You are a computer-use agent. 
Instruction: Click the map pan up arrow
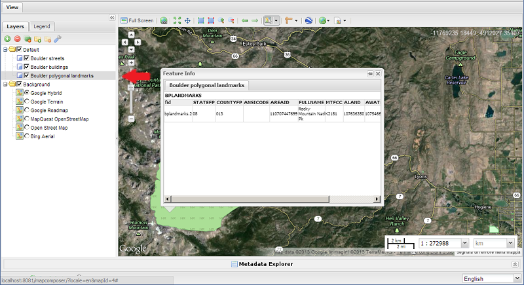coord(132,35)
